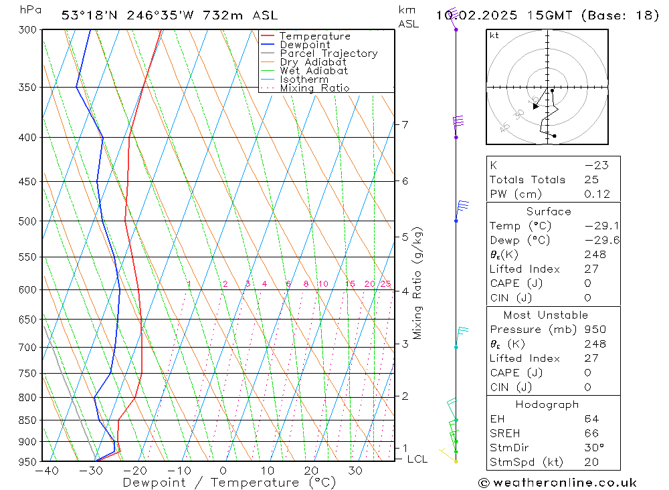This screenshot has width=669, height=490.
Task: Click the Isotherm legend entry
Action: pos(304,80)
